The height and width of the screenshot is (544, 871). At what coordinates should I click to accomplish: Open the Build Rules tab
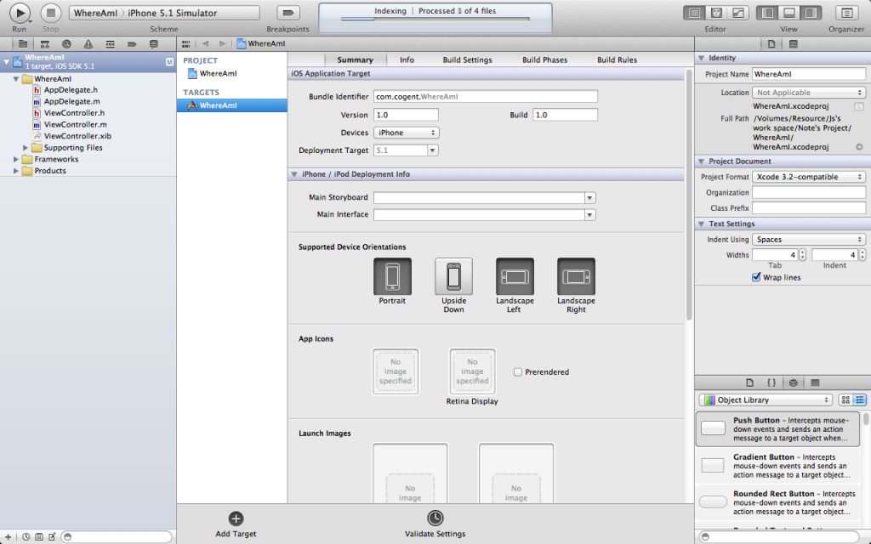coord(618,60)
